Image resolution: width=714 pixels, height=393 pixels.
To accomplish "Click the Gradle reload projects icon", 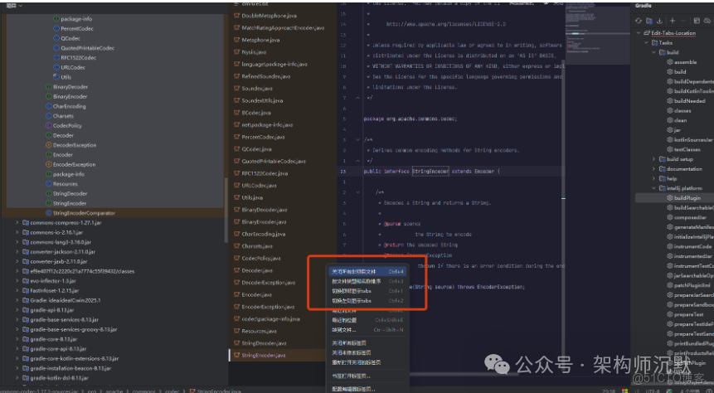I will (x=639, y=21).
